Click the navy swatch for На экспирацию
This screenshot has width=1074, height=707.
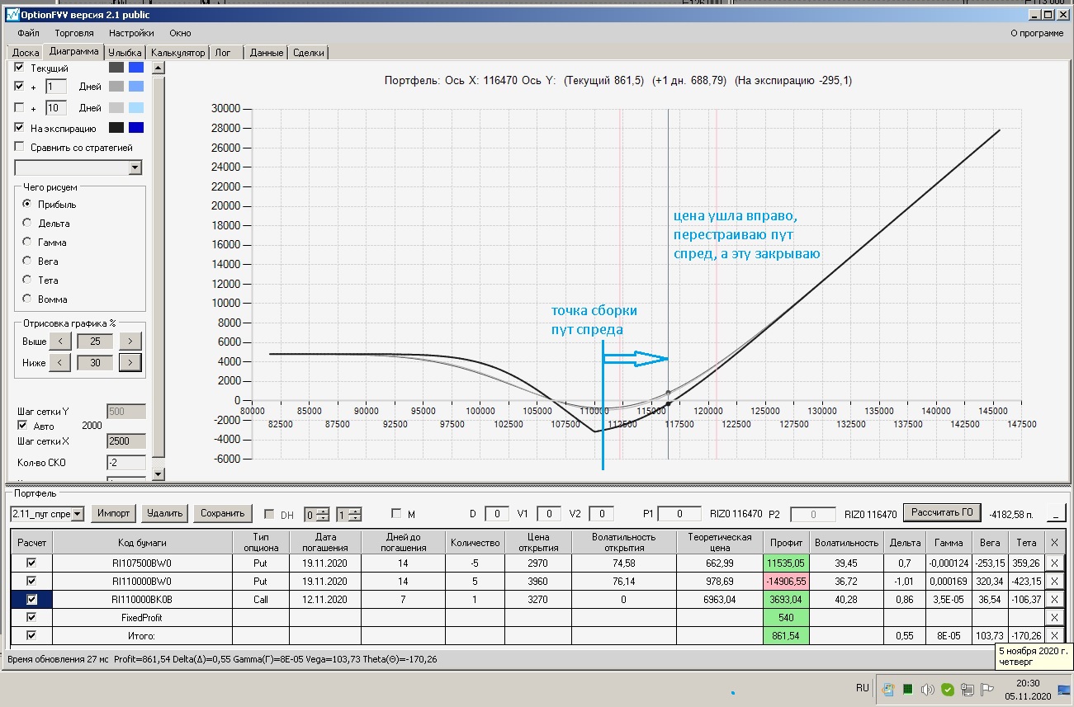click(x=136, y=128)
